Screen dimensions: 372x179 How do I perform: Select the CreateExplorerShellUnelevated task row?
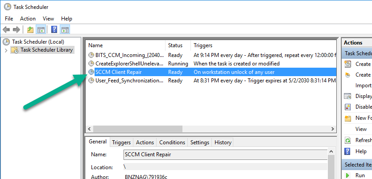pyautogui.click(x=211, y=64)
